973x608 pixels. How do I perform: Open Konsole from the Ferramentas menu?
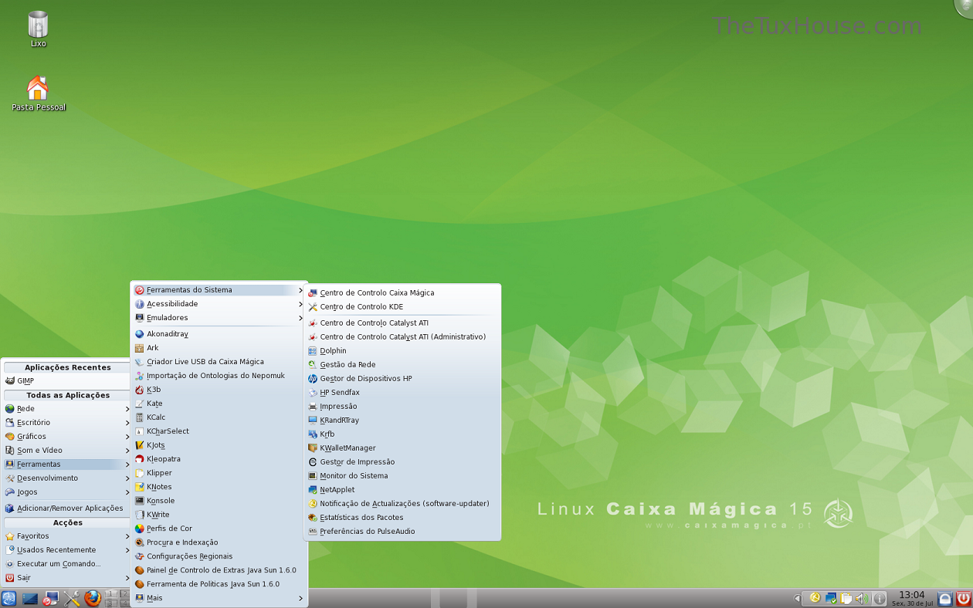click(x=161, y=501)
